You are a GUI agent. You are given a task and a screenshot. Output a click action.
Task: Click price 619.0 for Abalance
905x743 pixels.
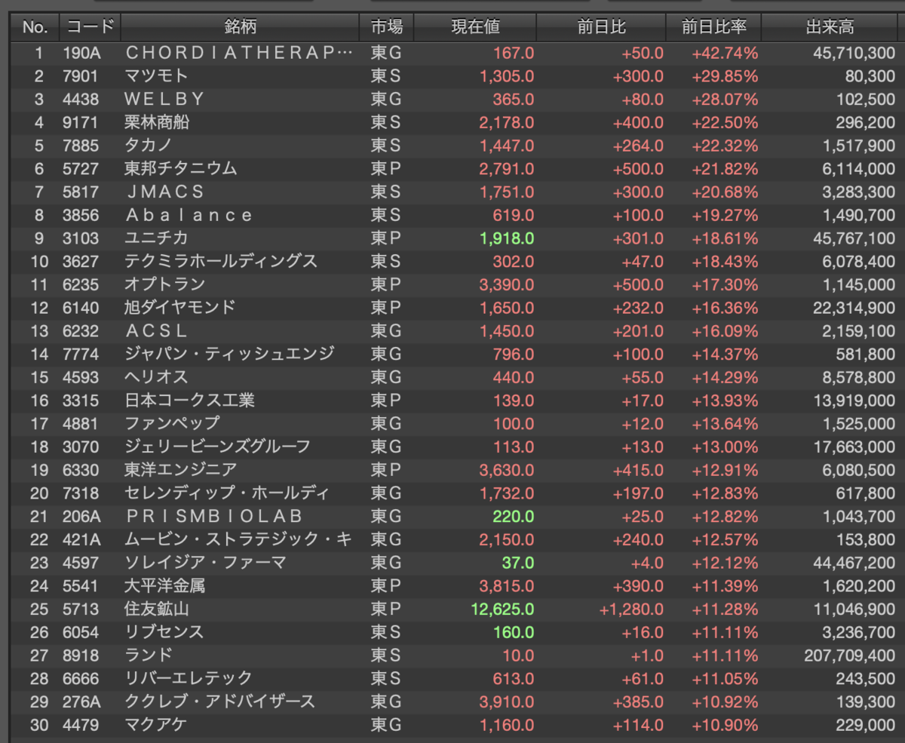pyautogui.click(x=514, y=215)
